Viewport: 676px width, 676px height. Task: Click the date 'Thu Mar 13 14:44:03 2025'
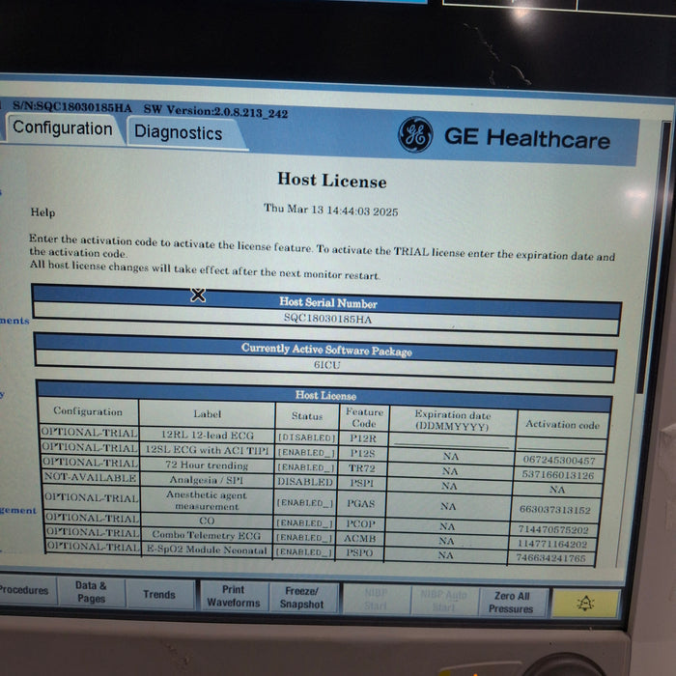point(330,210)
